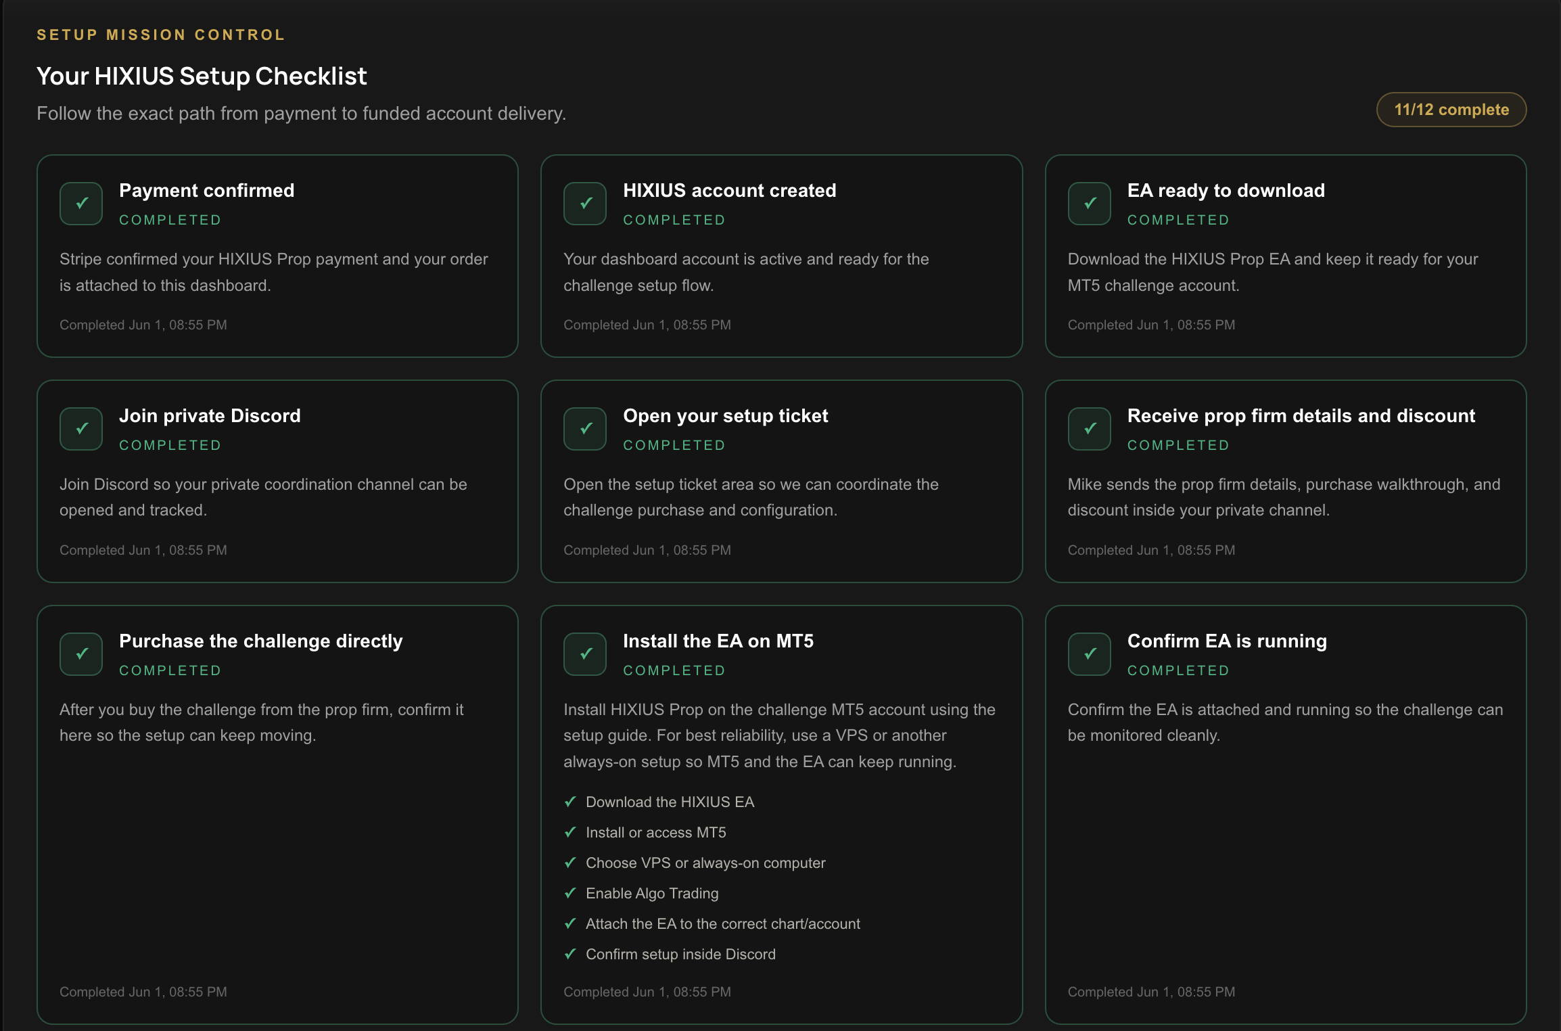The image size is (1561, 1031).
Task: Click the 11/12 complete badge
Action: click(x=1451, y=110)
